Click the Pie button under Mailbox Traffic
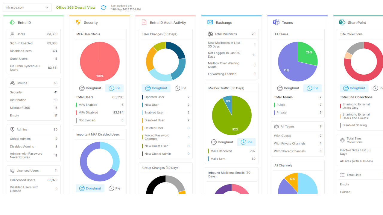 pyautogui.click(x=246, y=142)
